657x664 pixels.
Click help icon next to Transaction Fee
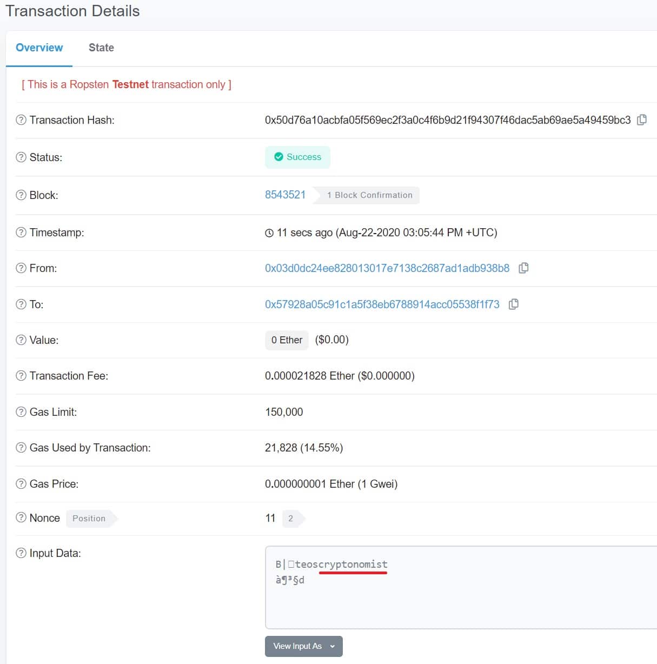(x=21, y=376)
